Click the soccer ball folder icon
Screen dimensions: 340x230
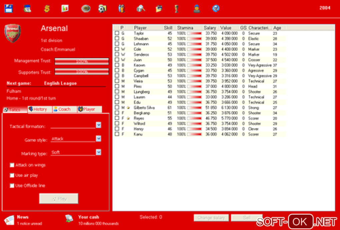pos(102,9)
